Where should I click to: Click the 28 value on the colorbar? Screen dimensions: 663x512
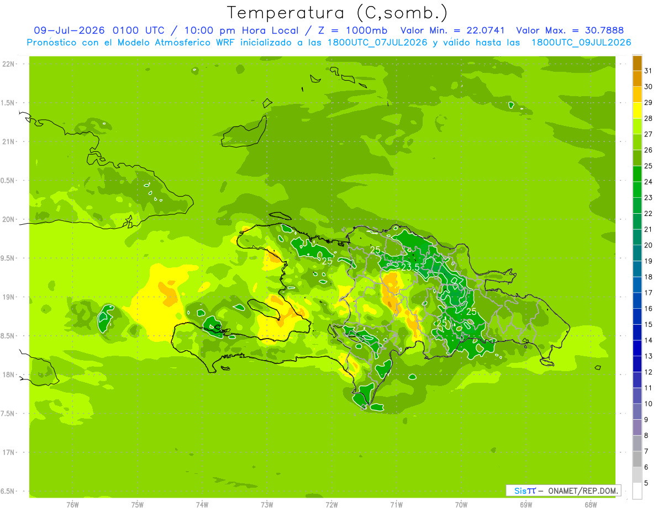(x=649, y=118)
